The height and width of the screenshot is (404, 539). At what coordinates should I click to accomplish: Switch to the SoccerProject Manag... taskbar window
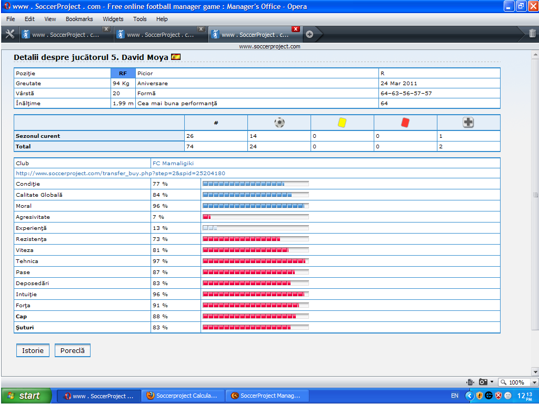(x=267, y=396)
